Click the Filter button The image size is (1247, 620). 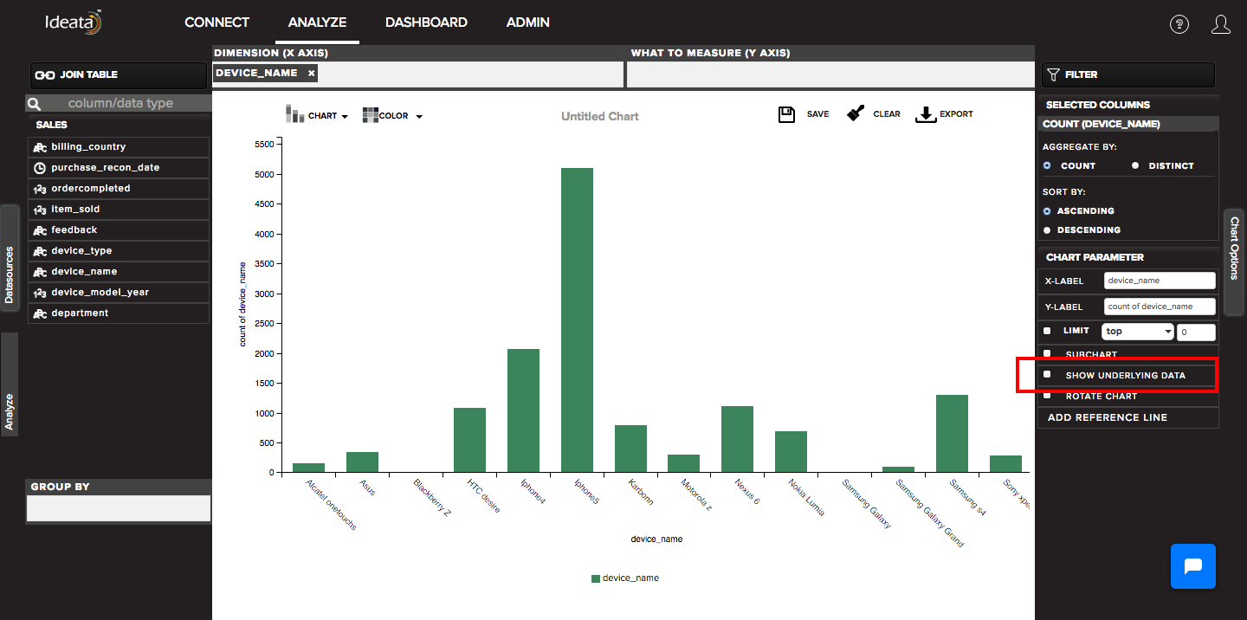pos(1127,75)
